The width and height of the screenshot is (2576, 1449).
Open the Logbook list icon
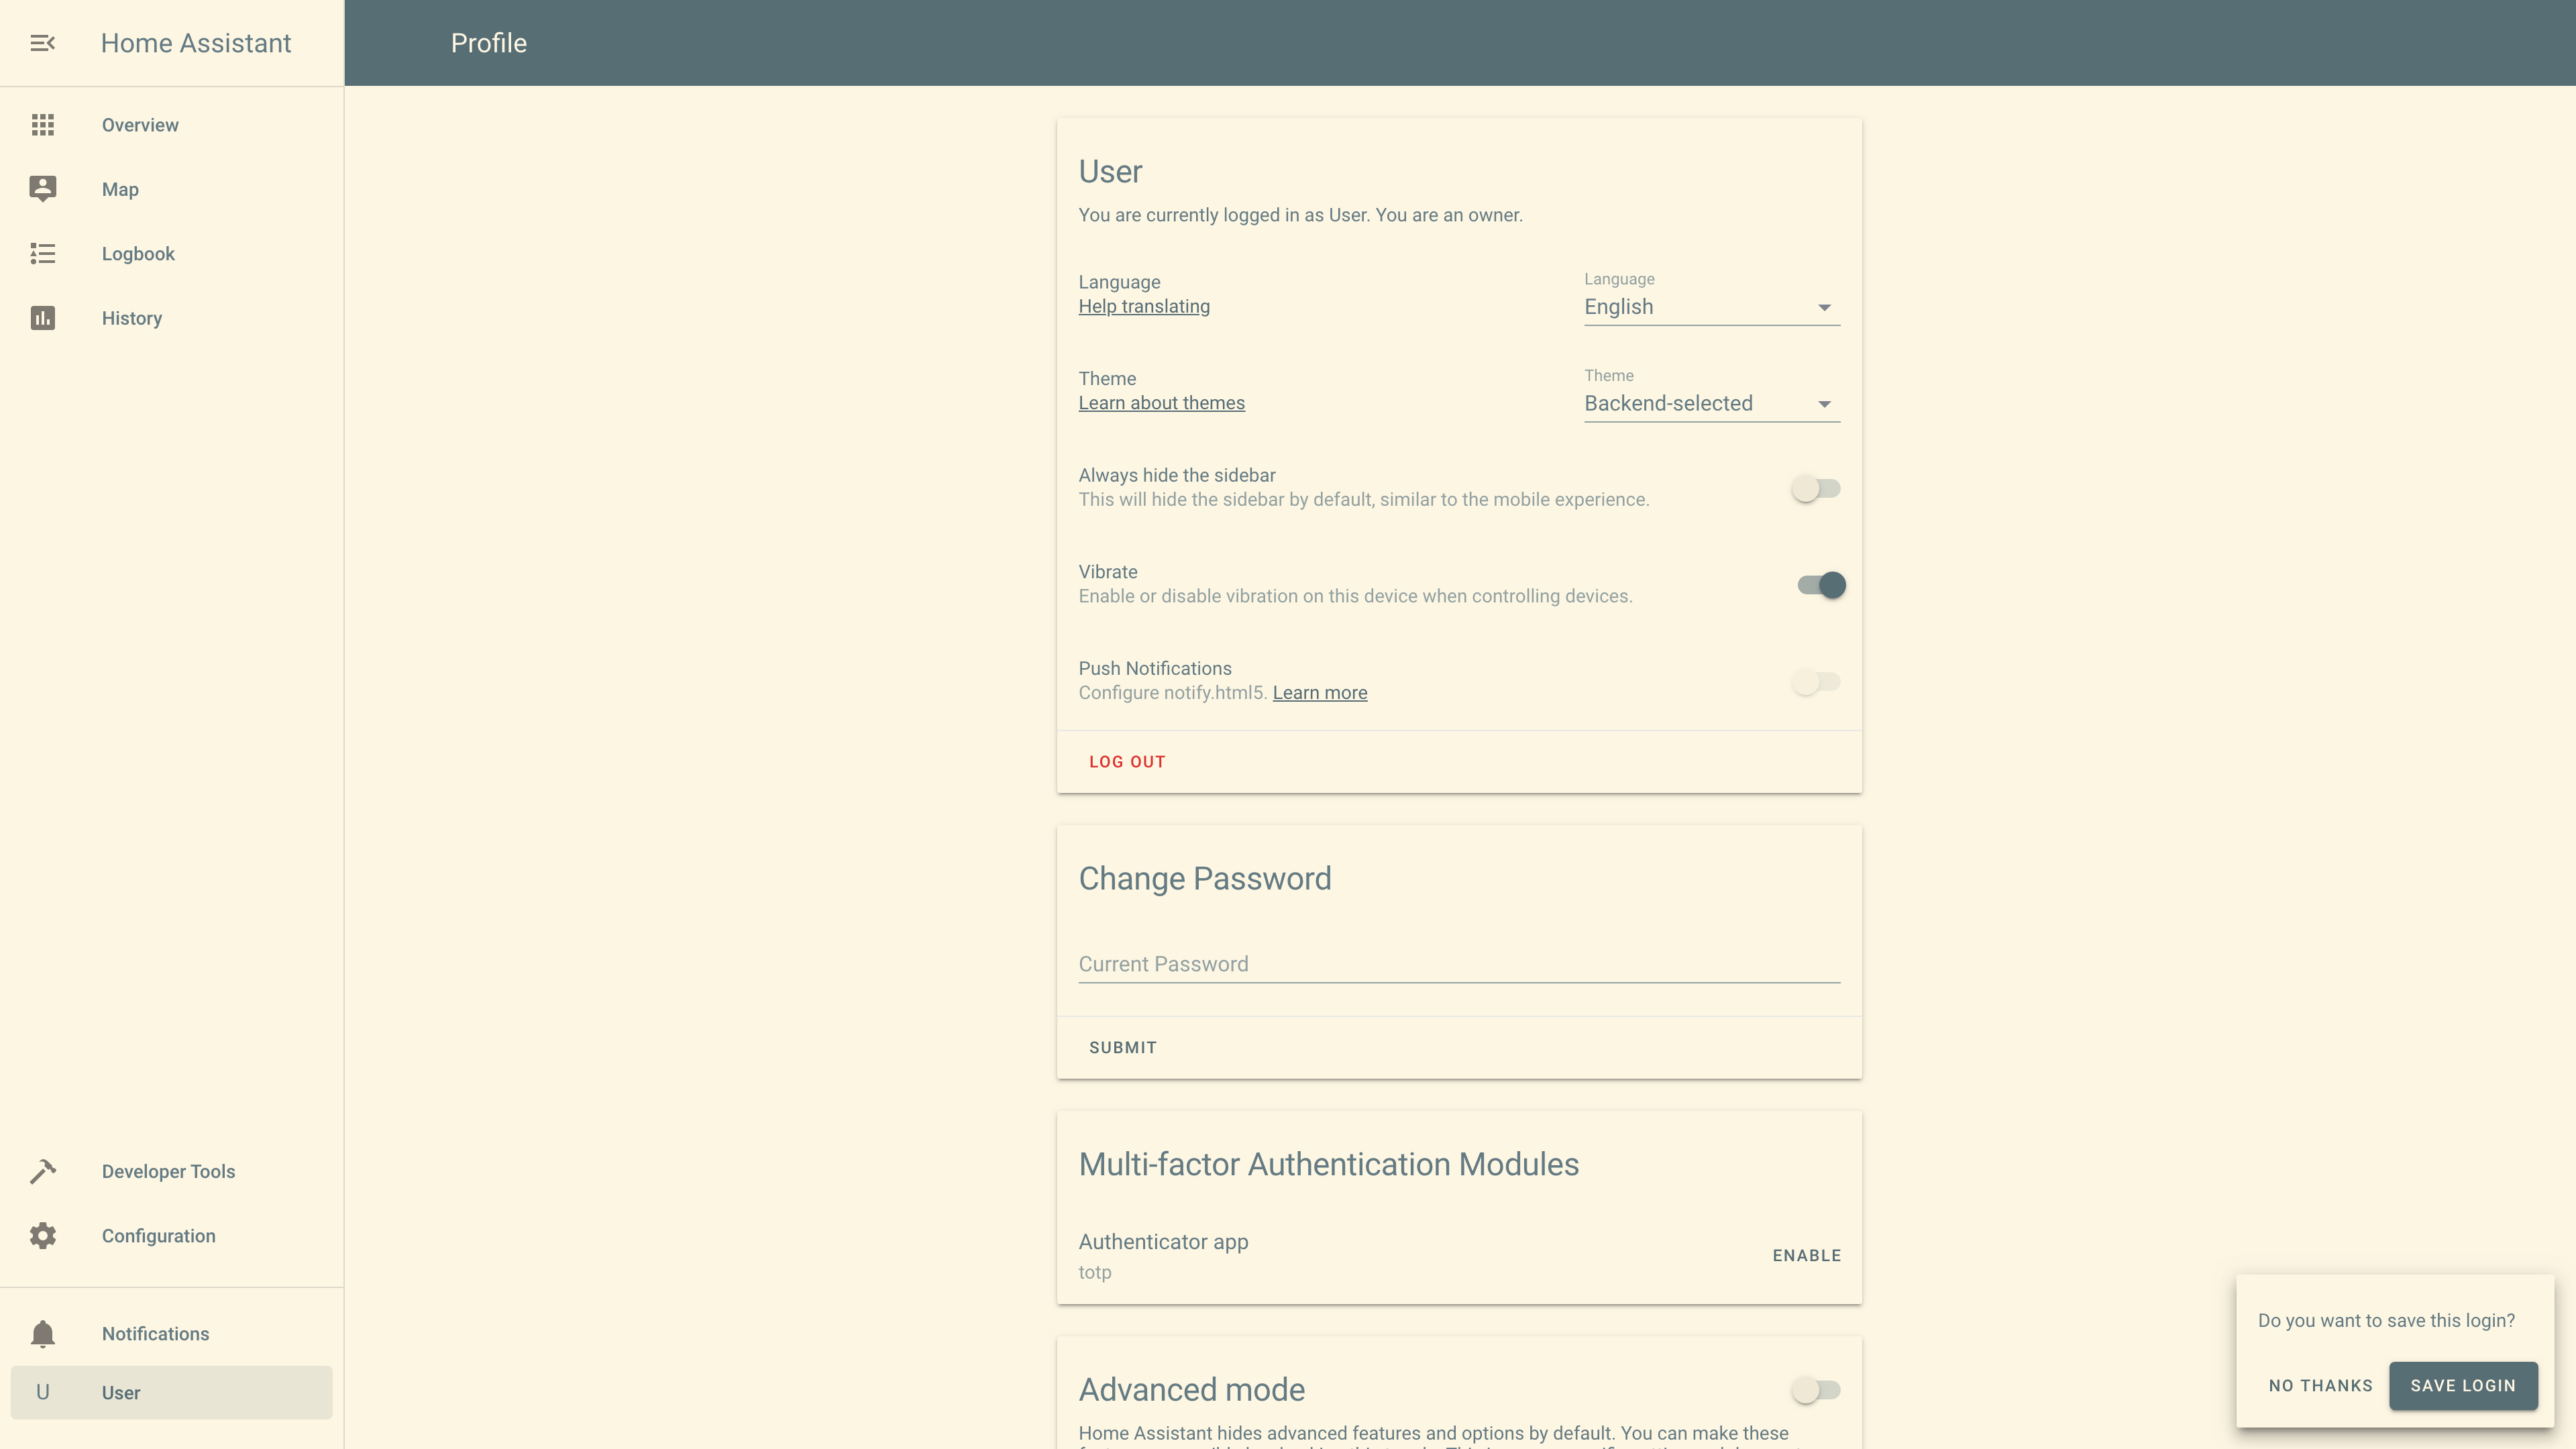[x=42, y=254]
